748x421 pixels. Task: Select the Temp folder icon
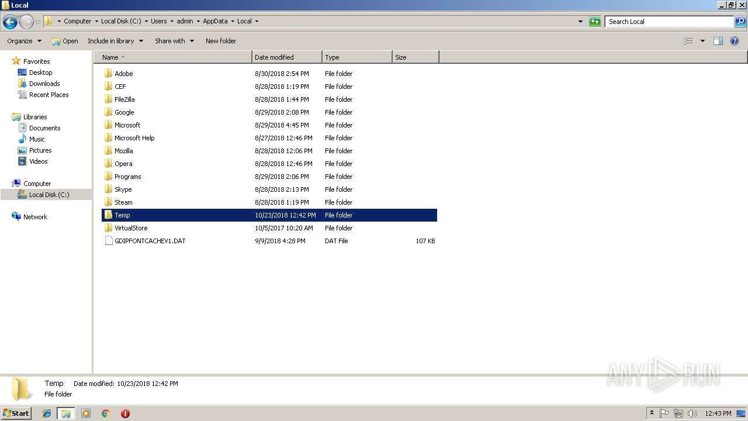[108, 215]
